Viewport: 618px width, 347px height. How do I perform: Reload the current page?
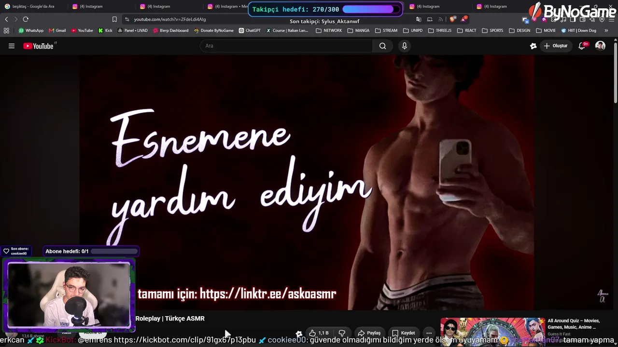click(26, 19)
